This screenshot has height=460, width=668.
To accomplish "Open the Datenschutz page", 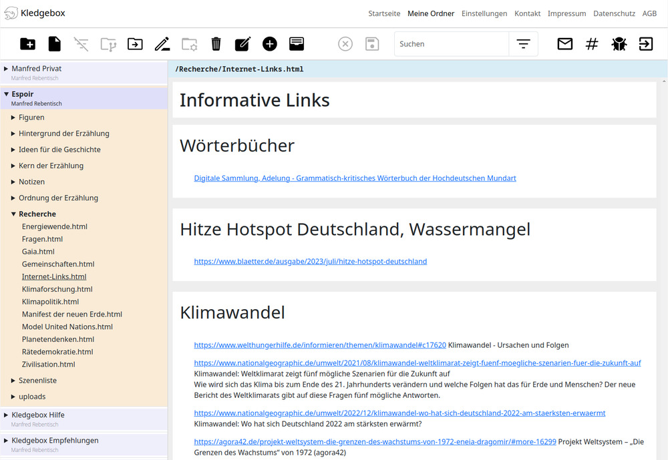I will [614, 13].
